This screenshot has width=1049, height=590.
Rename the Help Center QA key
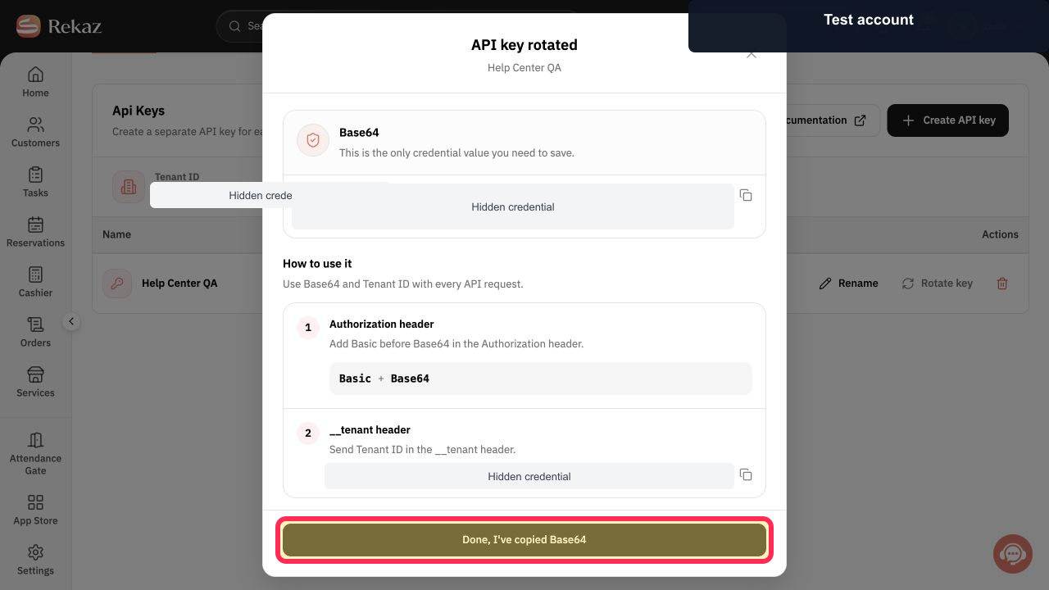(x=848, y=284)
